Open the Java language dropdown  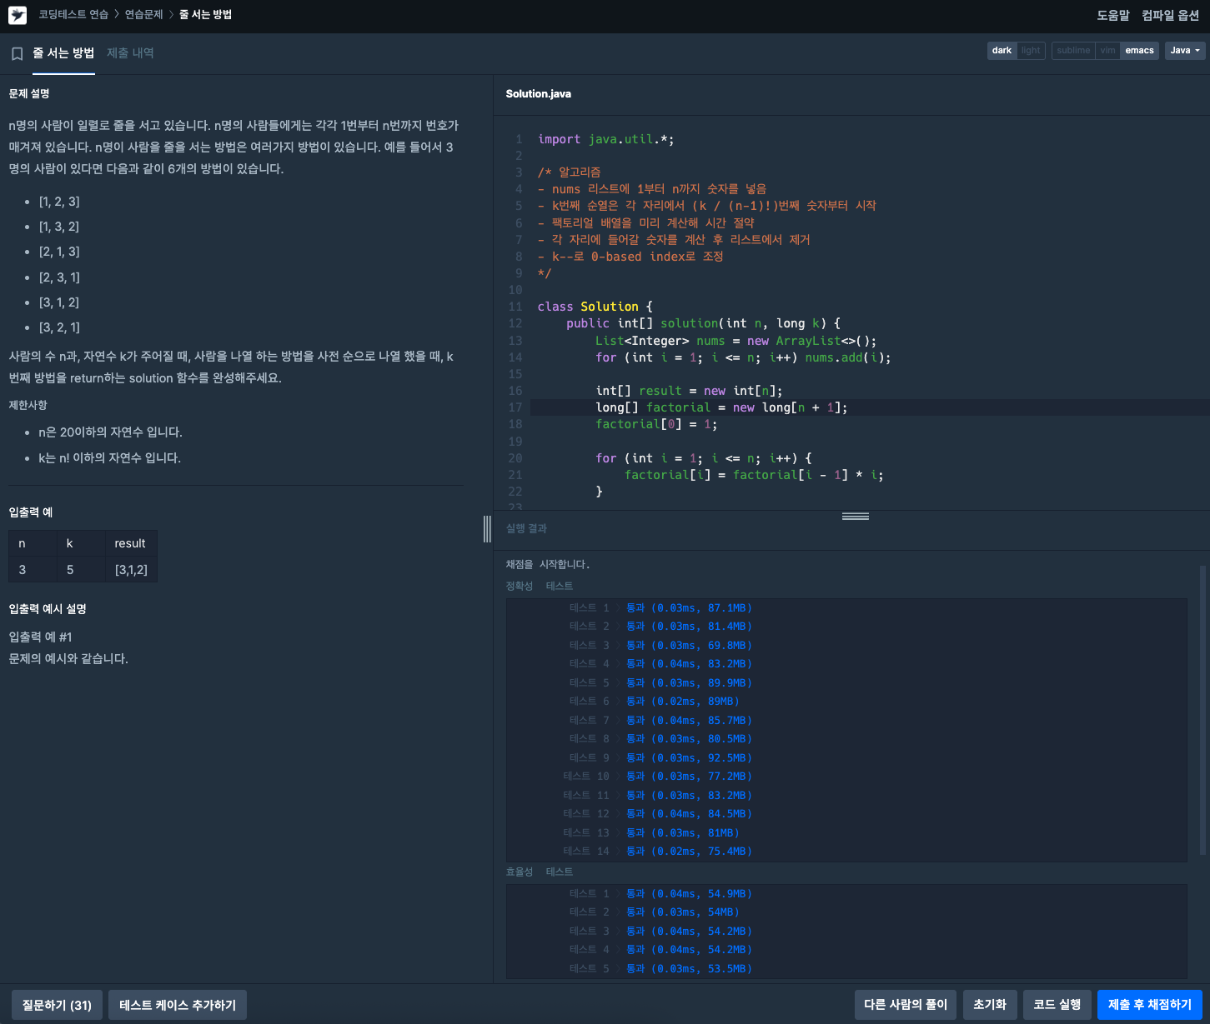coord(1185,51)
